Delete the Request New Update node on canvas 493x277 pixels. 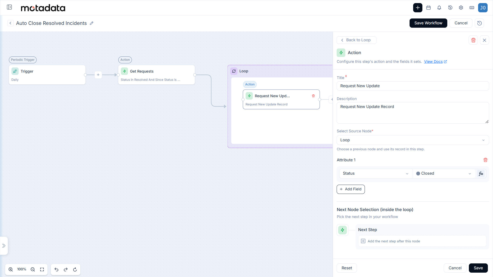tap(313, 96)
